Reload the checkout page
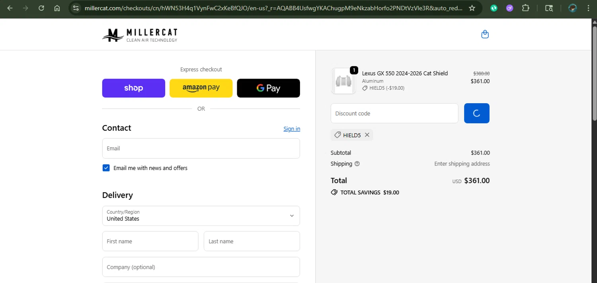The width and height of the screenshot is (597, 283). coord(41,8)
